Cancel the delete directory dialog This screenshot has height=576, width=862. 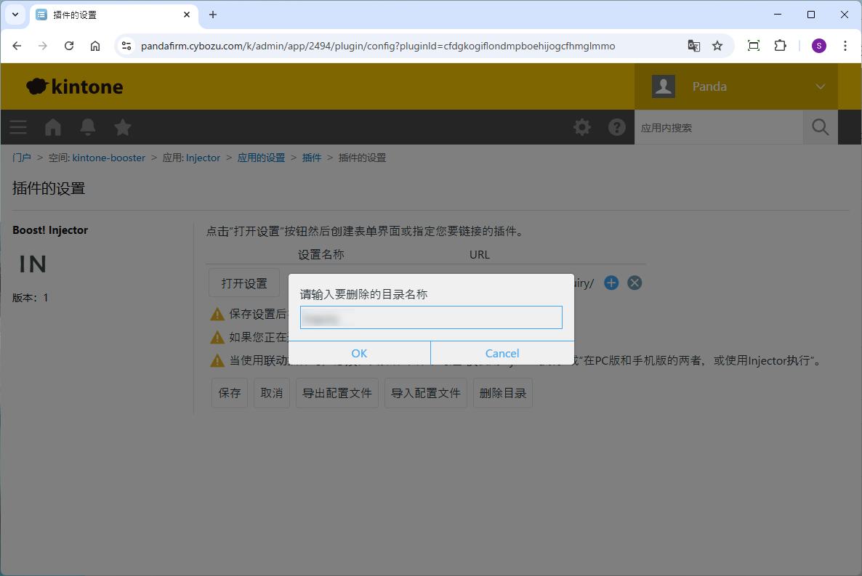(x=502, y=353)
